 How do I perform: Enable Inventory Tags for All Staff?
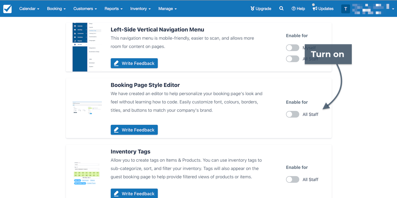pos(293,179)
